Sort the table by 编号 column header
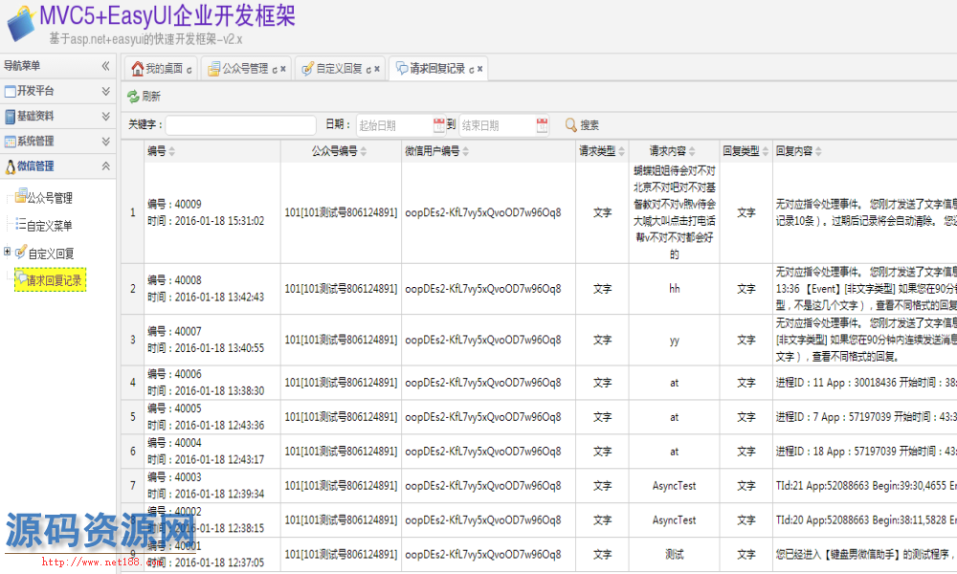Viewport: 957px width, 574px height. (157, 151)
